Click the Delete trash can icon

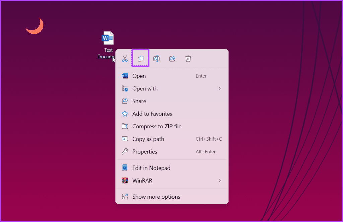coord(188,59)
